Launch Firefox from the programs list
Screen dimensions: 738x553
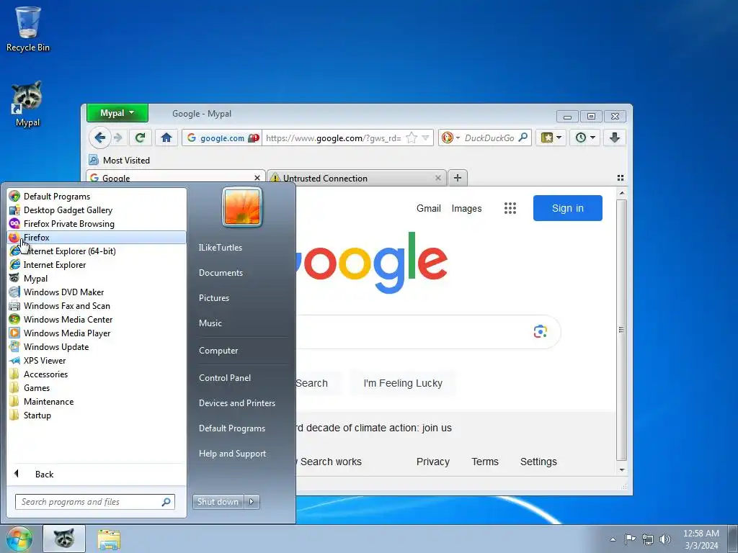pyautogui.click(x=97, y=238)
